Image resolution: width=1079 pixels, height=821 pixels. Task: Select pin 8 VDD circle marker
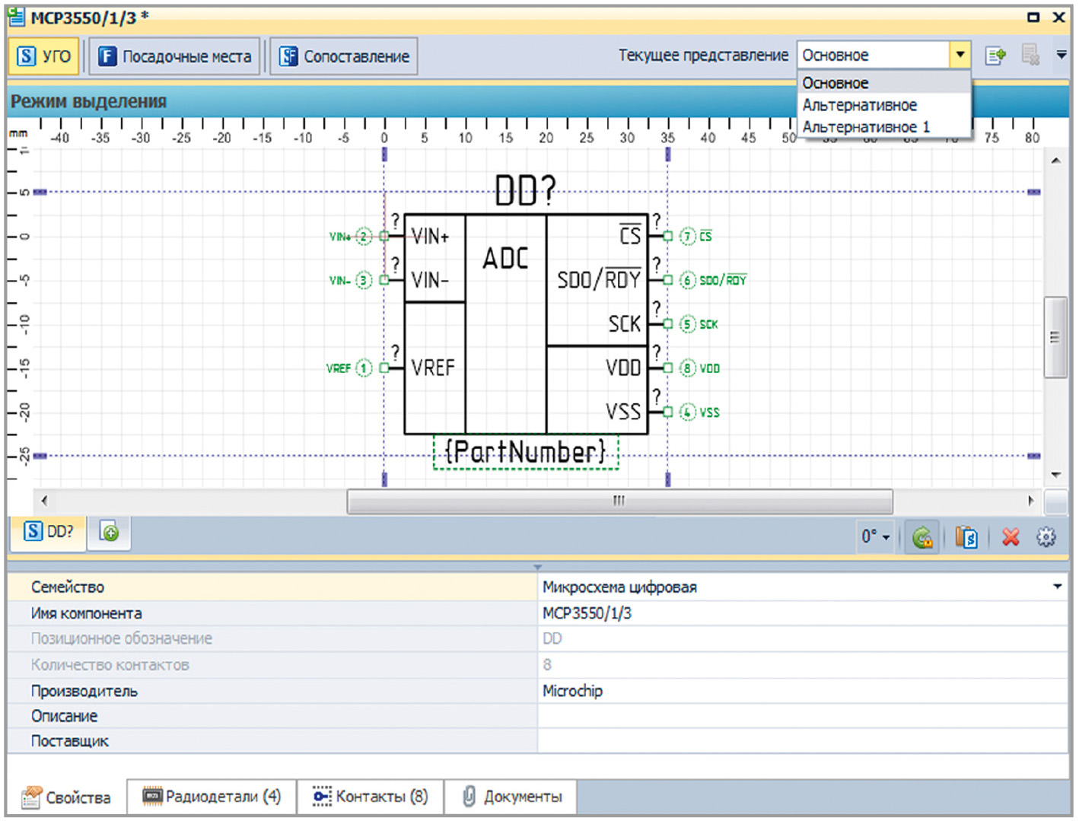687,368
